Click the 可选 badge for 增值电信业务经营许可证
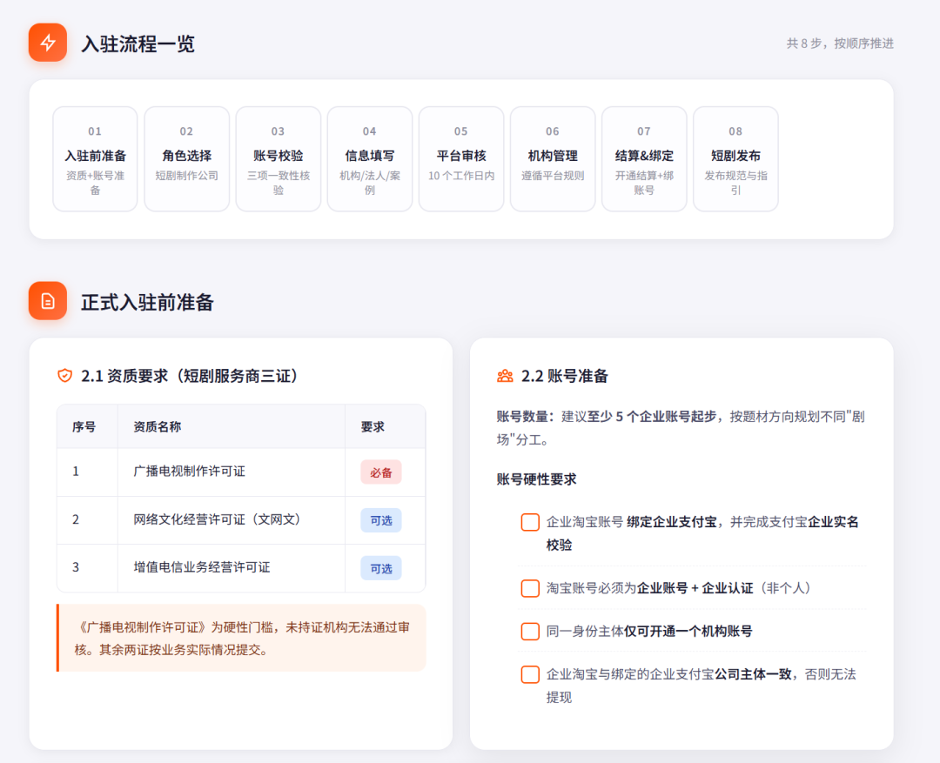 click(x=380, y=568)
